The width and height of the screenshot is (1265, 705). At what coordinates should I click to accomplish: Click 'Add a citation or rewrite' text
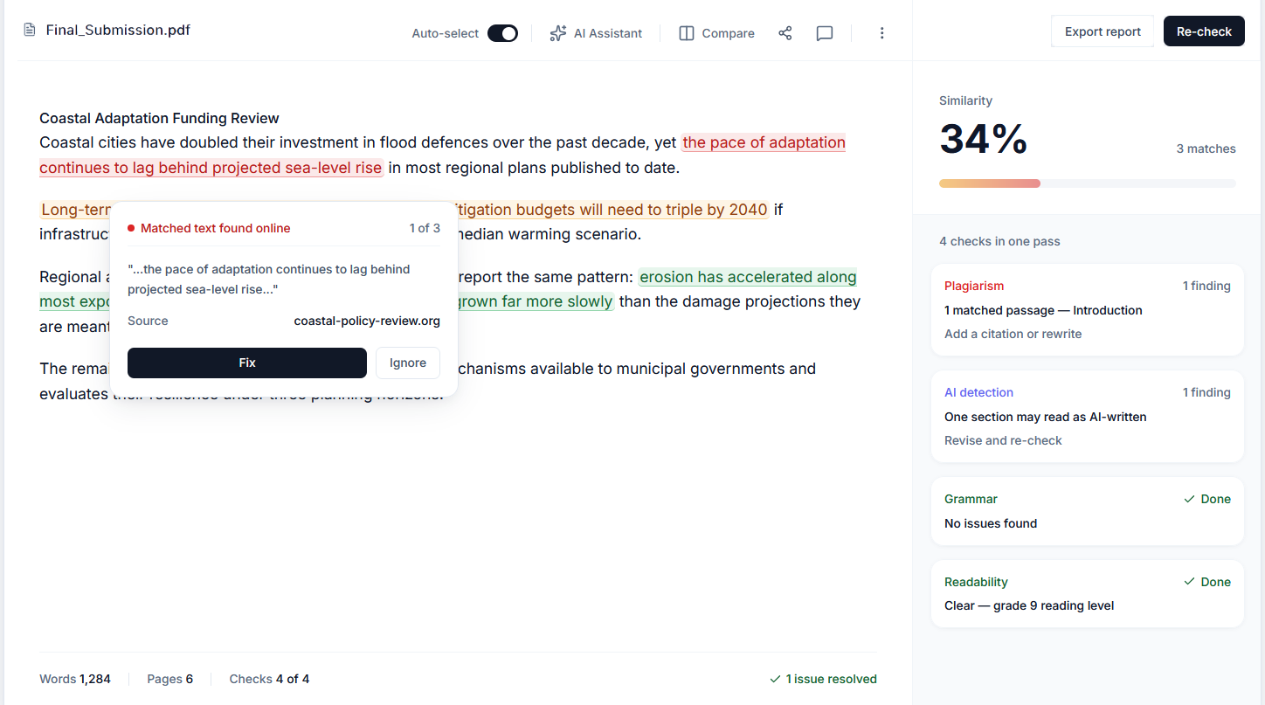(1013, 334)
